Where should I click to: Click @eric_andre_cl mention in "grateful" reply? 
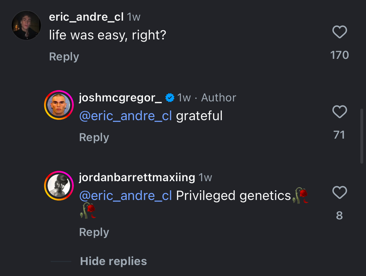(125, 116)
